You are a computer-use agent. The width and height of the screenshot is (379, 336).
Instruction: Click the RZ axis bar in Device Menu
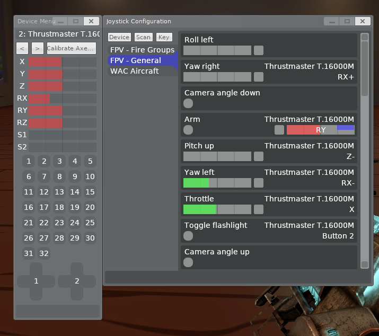click(x=63, y=123)
